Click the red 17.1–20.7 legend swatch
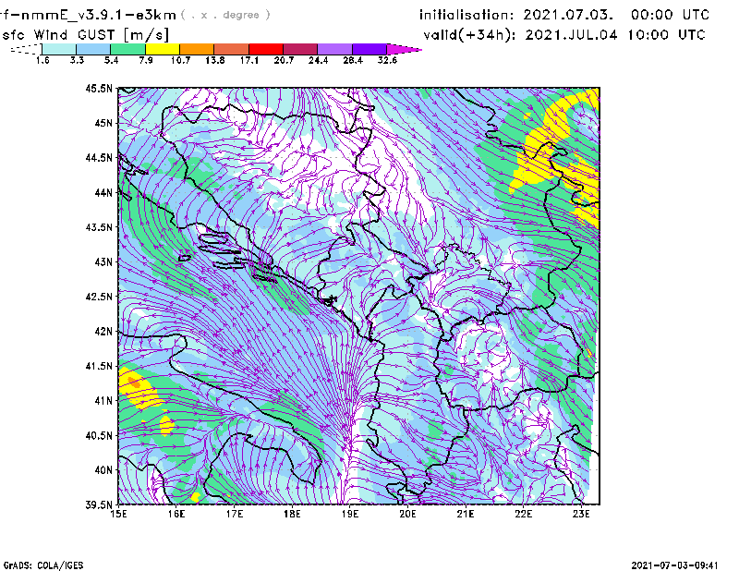This screenshot has width=739, height=571. point(266,49)
